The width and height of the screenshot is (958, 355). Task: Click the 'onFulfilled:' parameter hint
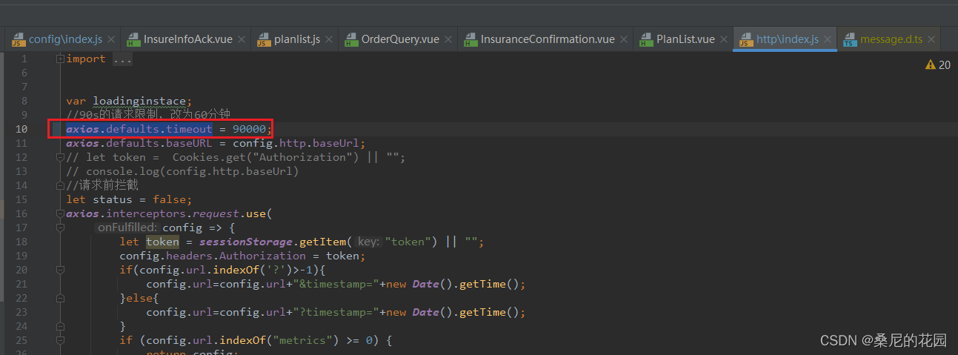coord(127,228)
